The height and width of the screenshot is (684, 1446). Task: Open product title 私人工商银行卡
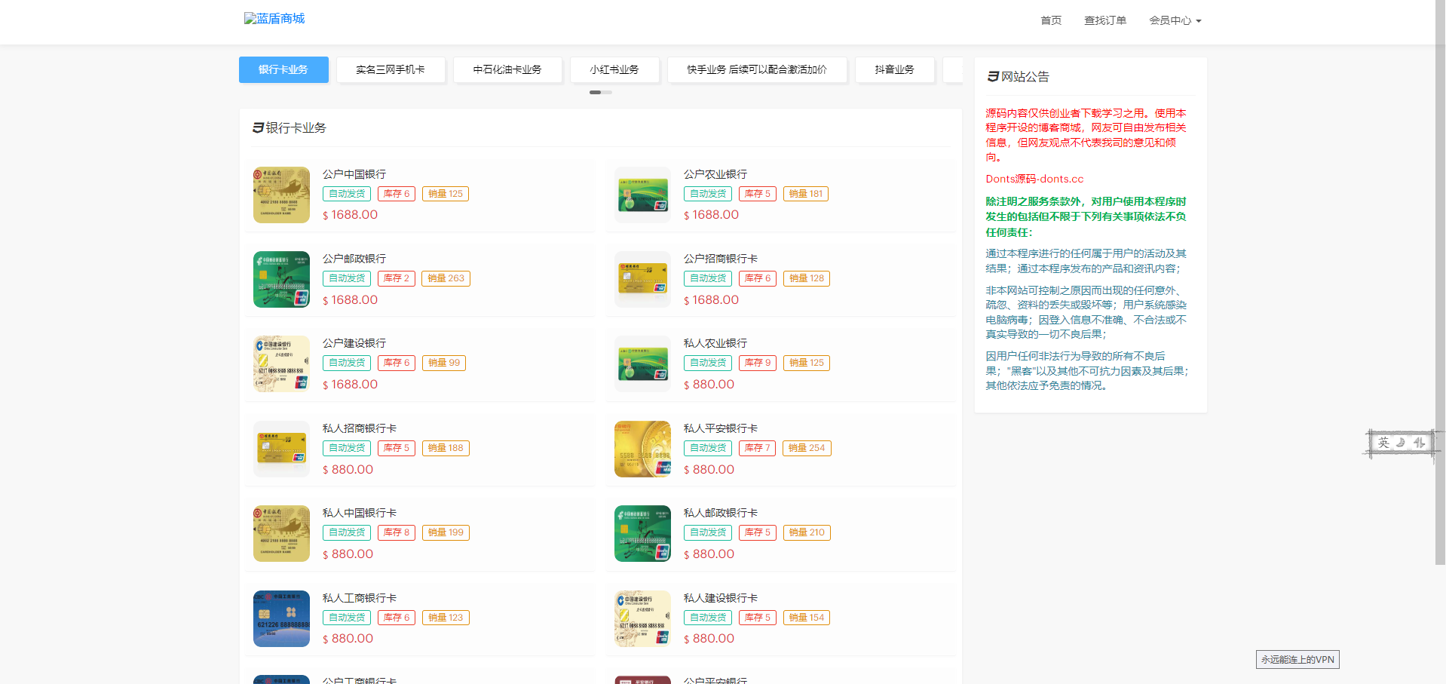(x=360, y=598)
